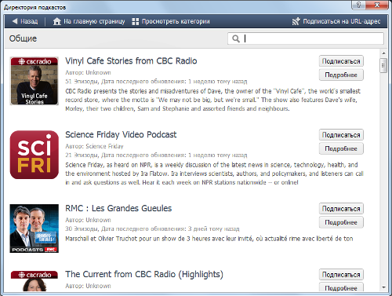Select the SciFri red logo thumbnail

click(34, 155)
